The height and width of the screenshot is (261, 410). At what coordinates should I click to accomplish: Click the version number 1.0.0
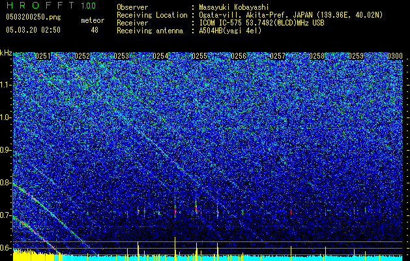(88, 5)
